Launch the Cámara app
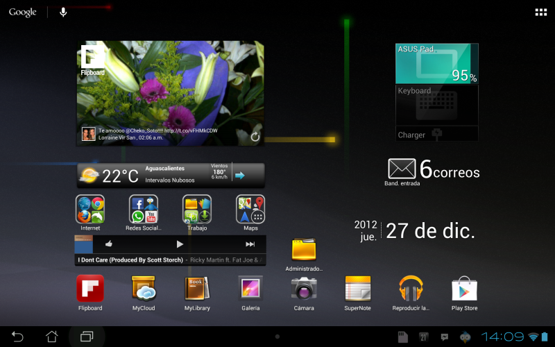555x347 pixels. (304, 288)
